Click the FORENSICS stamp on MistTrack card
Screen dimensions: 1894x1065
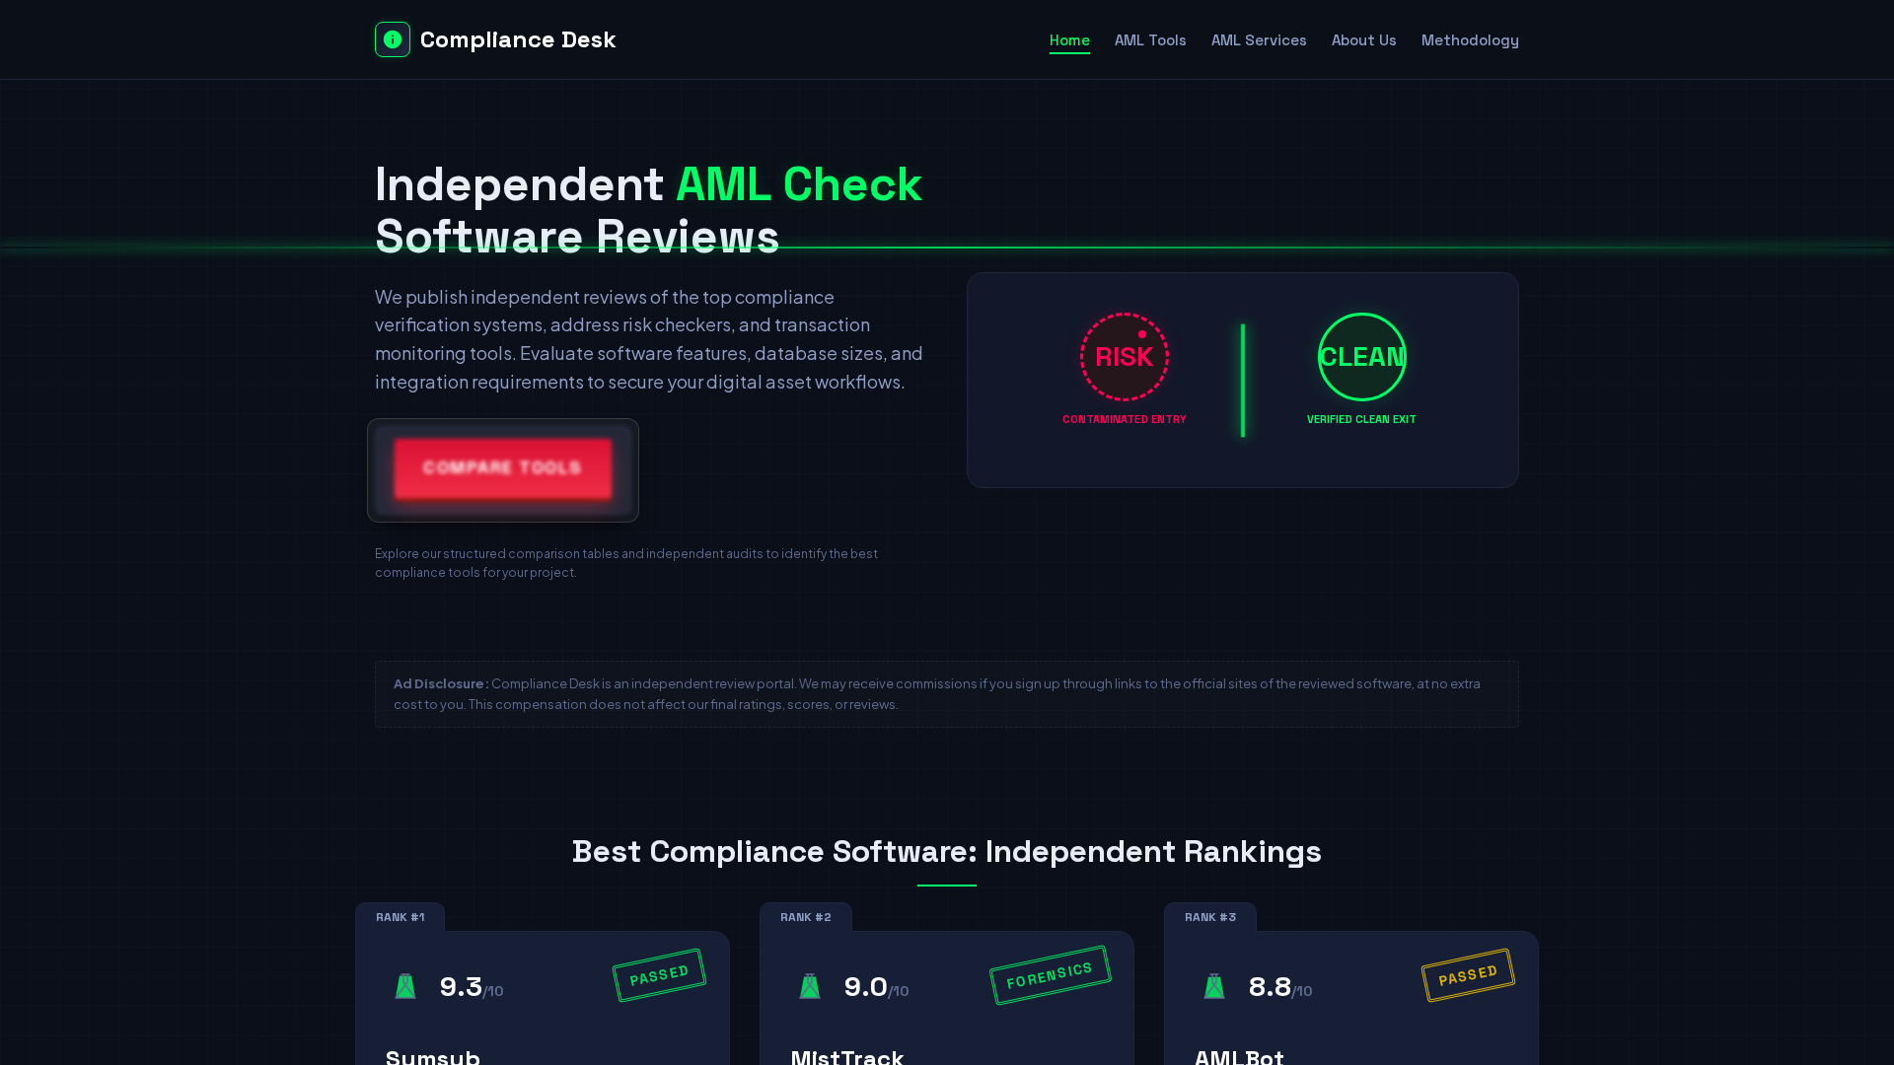click(x=1051, y=975)
